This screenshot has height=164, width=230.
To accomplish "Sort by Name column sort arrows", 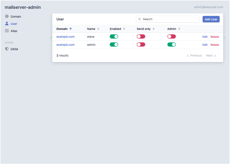I will pos(98,29).
